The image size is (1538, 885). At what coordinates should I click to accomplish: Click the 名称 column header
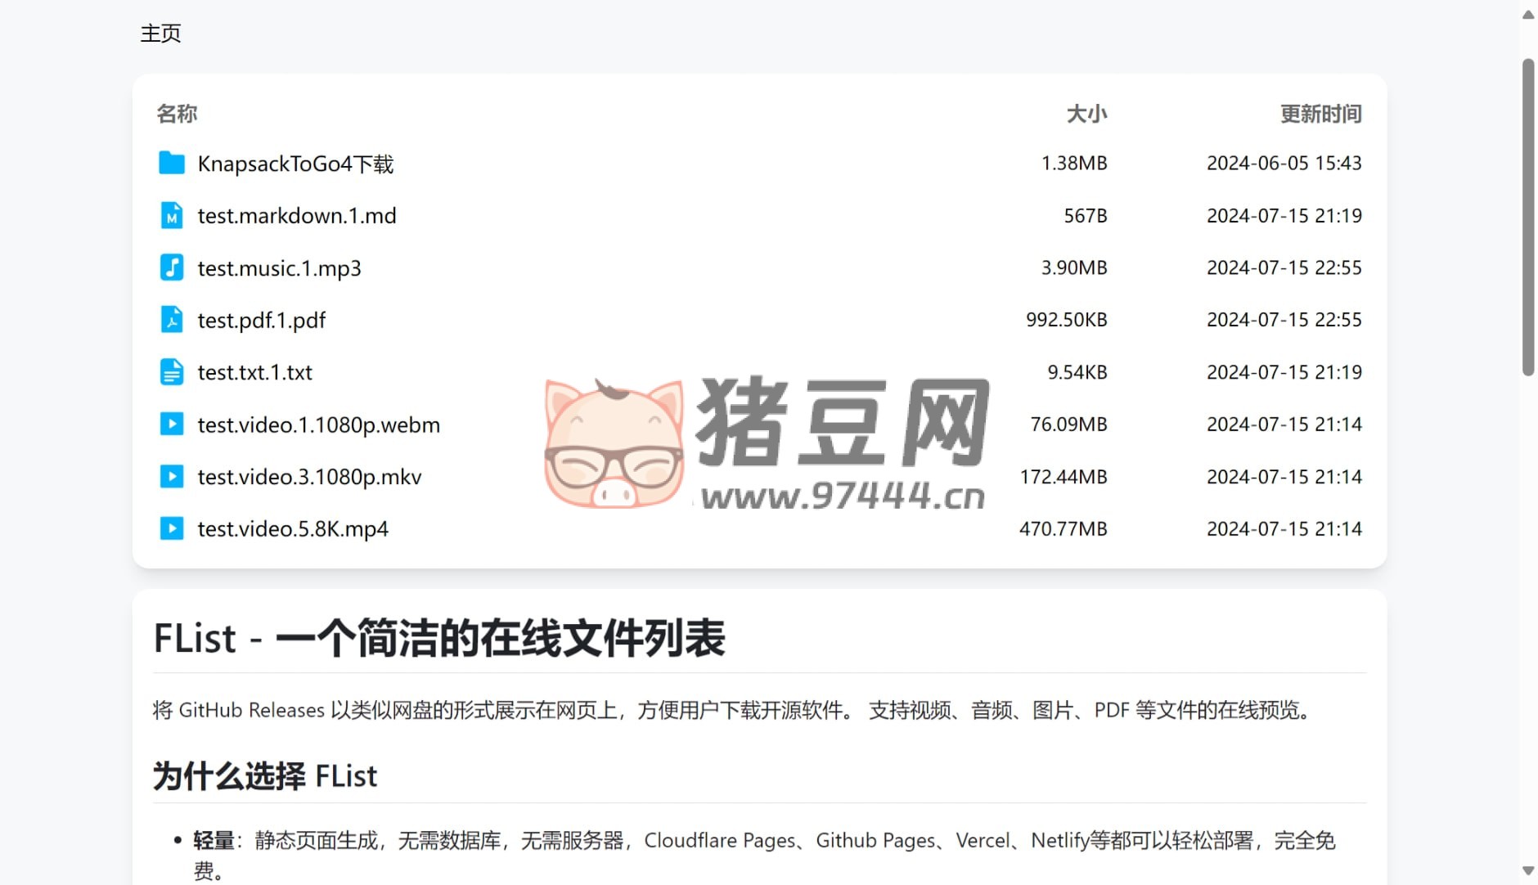click(177, 114)
